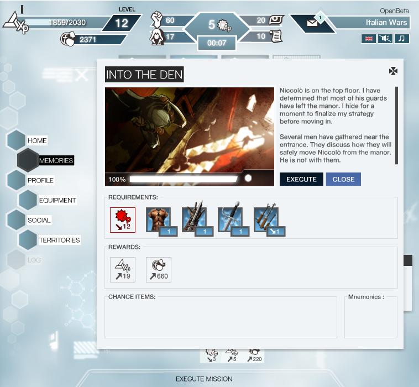Click the 660 florins reward icon

[159, 270]
